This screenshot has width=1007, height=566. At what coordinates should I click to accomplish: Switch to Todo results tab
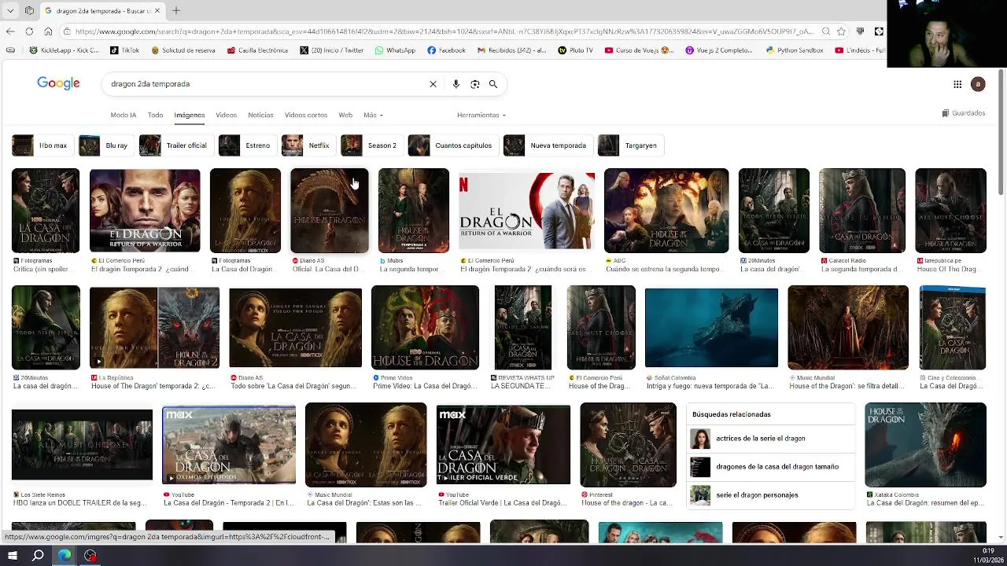tap(155, 115)
